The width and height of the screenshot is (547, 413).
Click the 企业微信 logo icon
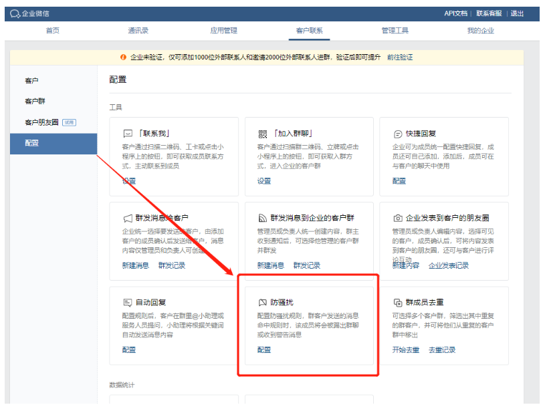click(x=15, y=13)
